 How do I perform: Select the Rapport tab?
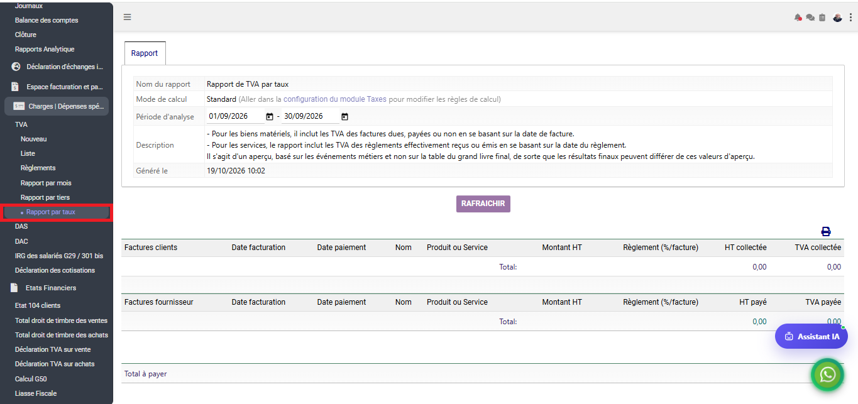pos(145,53)
